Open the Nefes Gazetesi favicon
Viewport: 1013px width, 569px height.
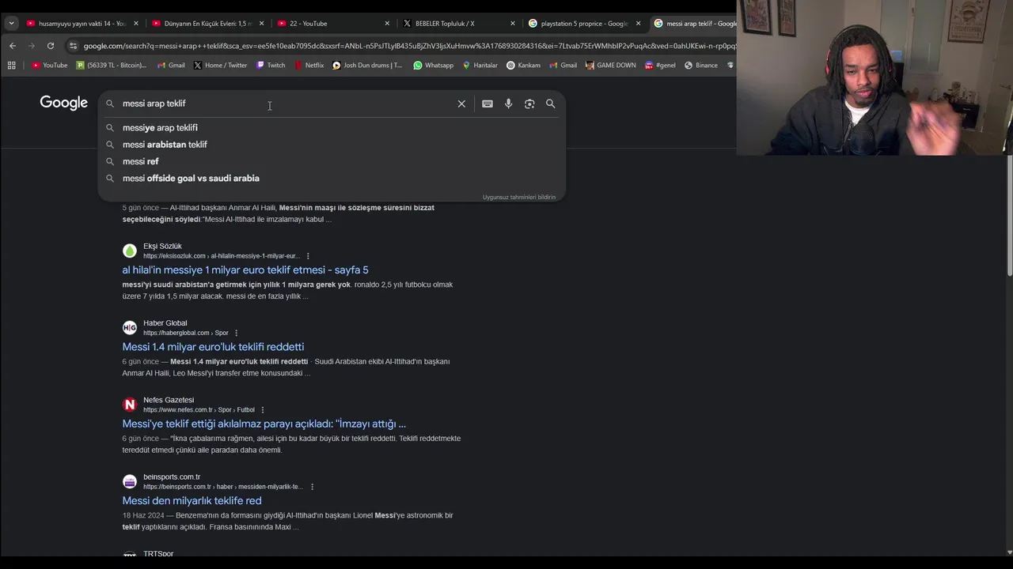(x=130, y=405)
